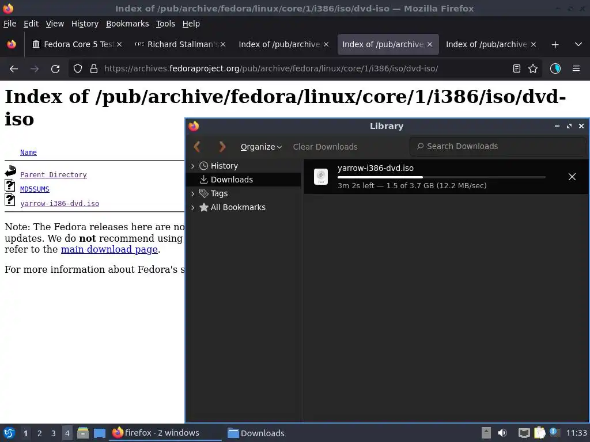Open the History menu in menu bar
This screenshot has width=590, height=442.
pyautogui.click(x=85, y=24)
